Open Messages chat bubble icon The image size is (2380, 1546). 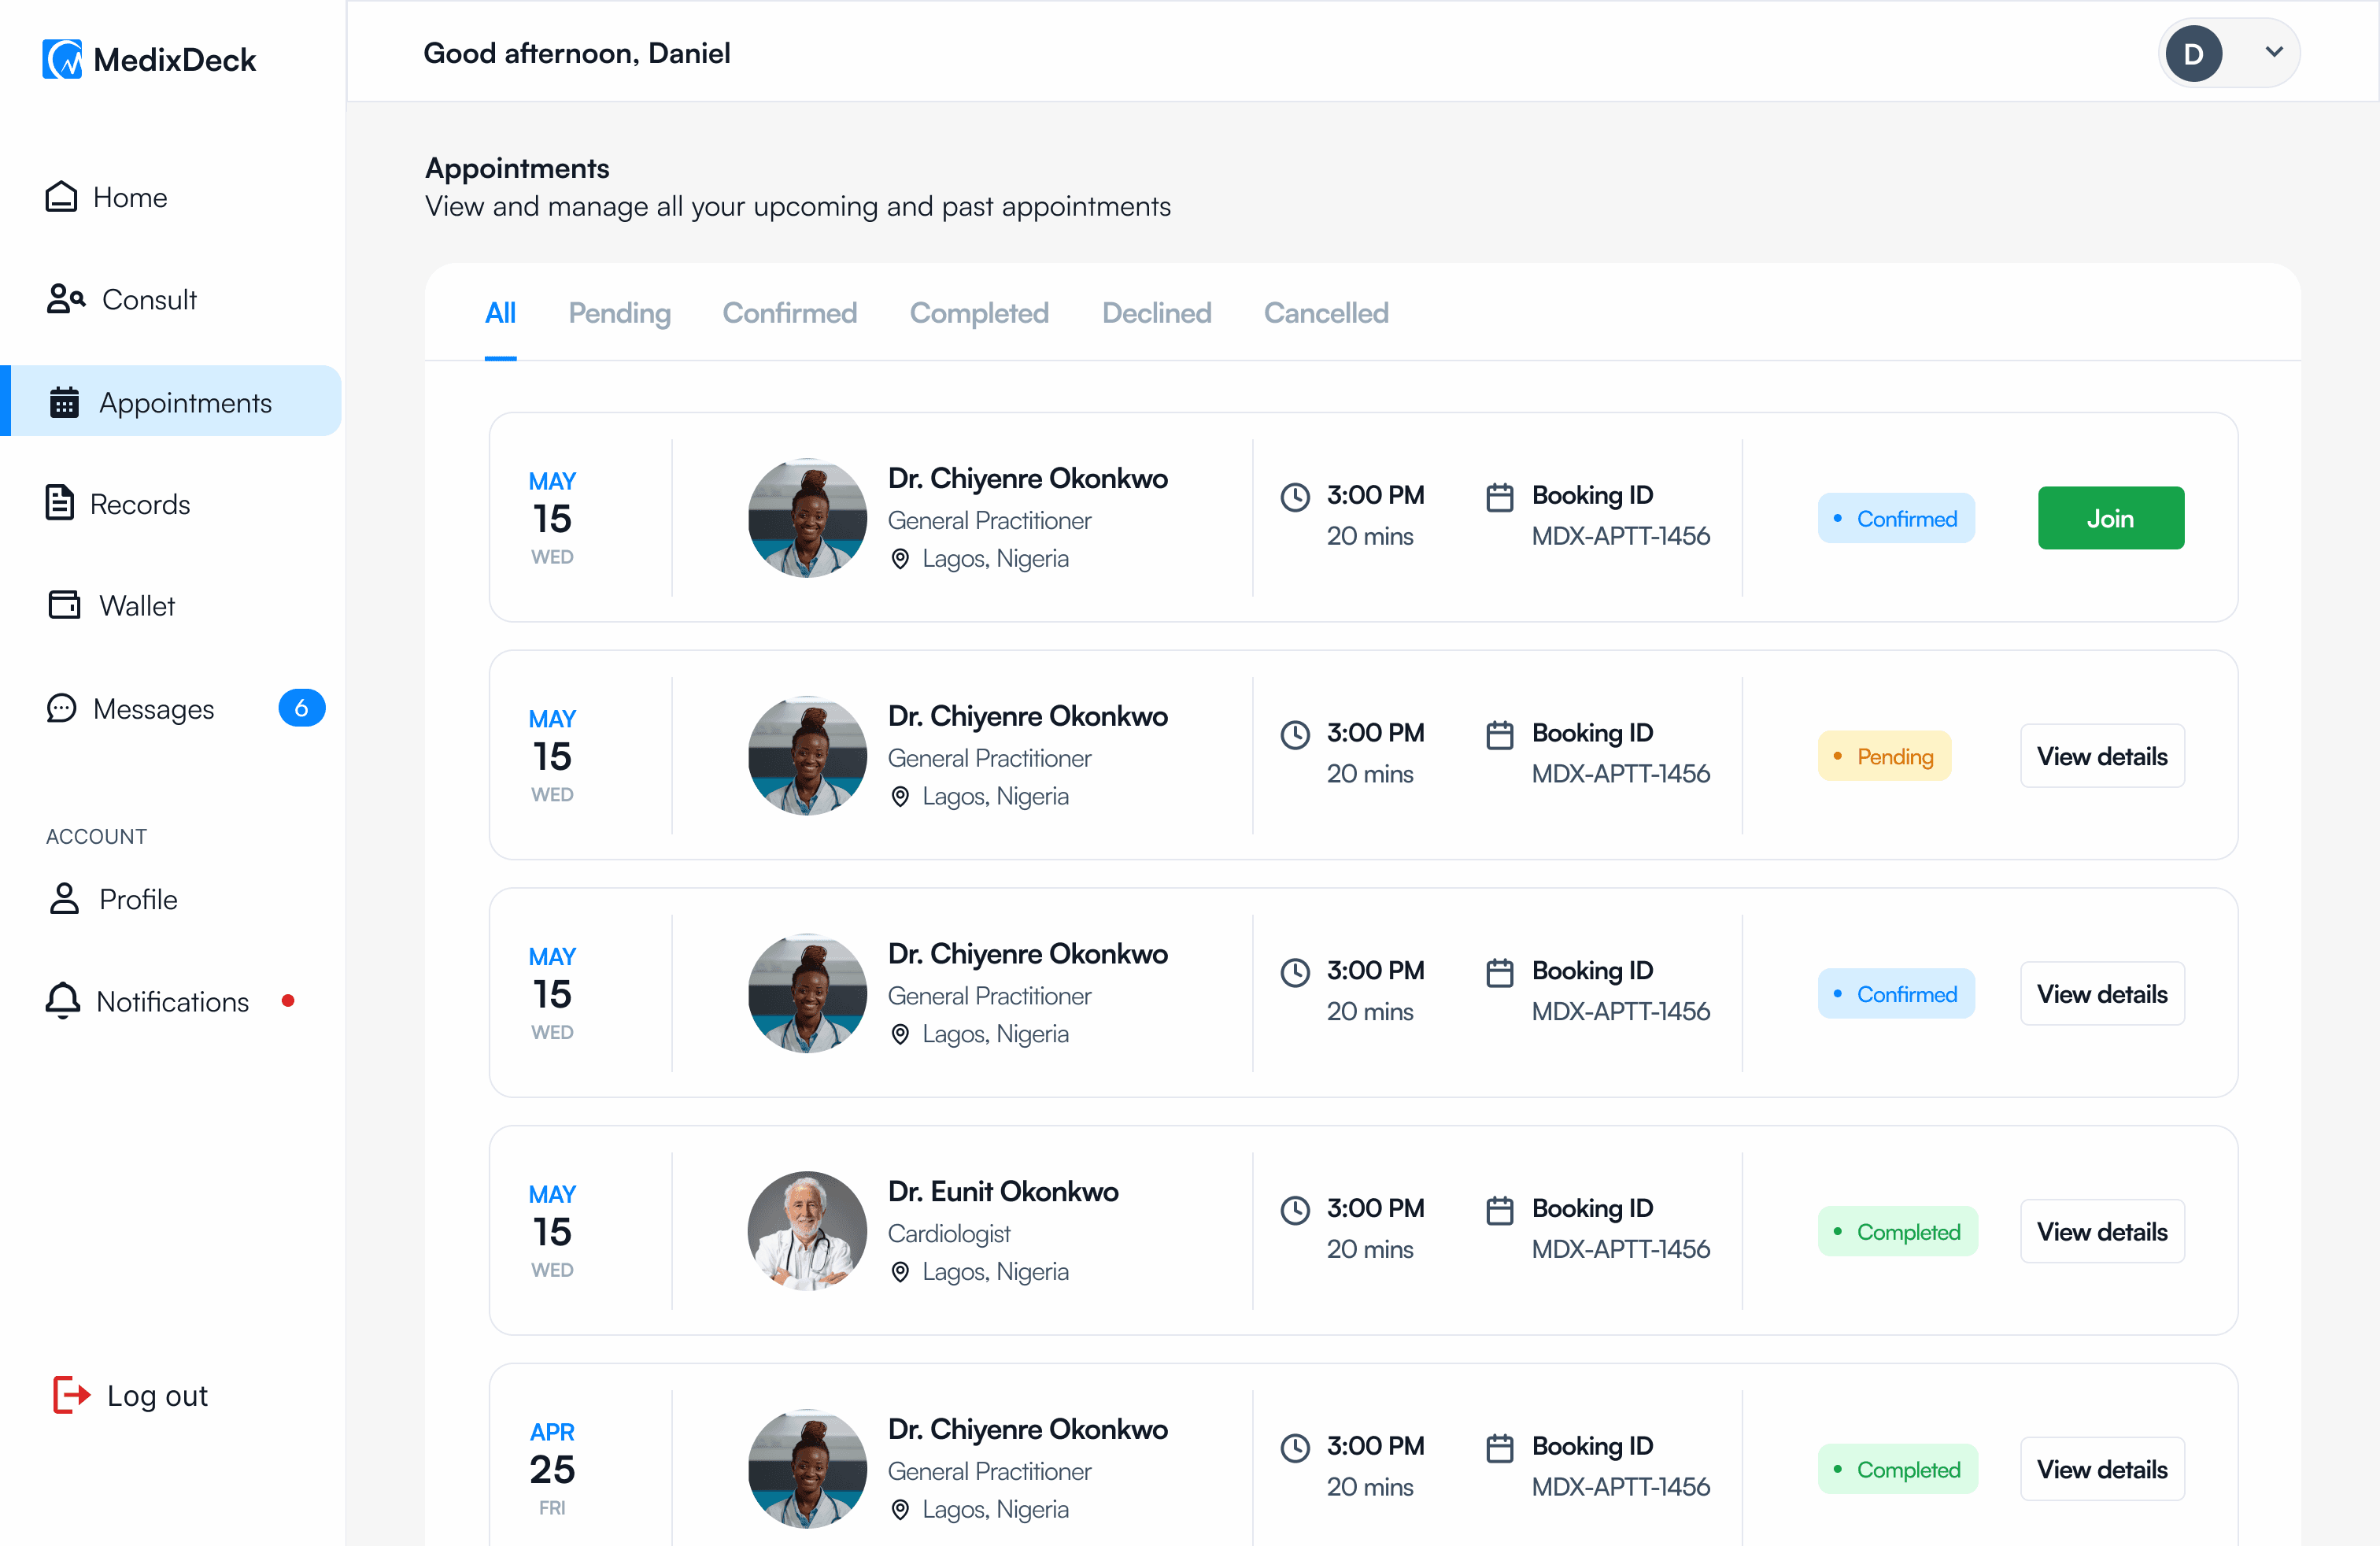61,708
